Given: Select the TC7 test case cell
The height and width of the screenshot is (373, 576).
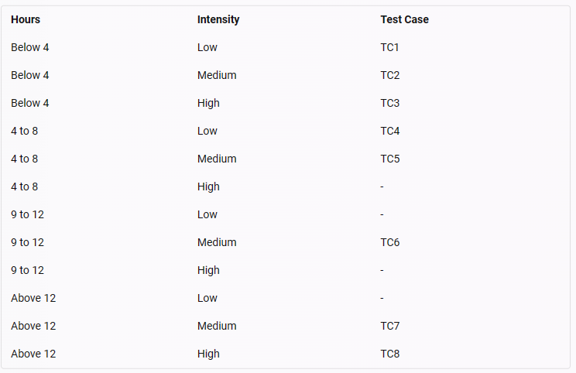Looking at the screenshot, I should 389,326.
